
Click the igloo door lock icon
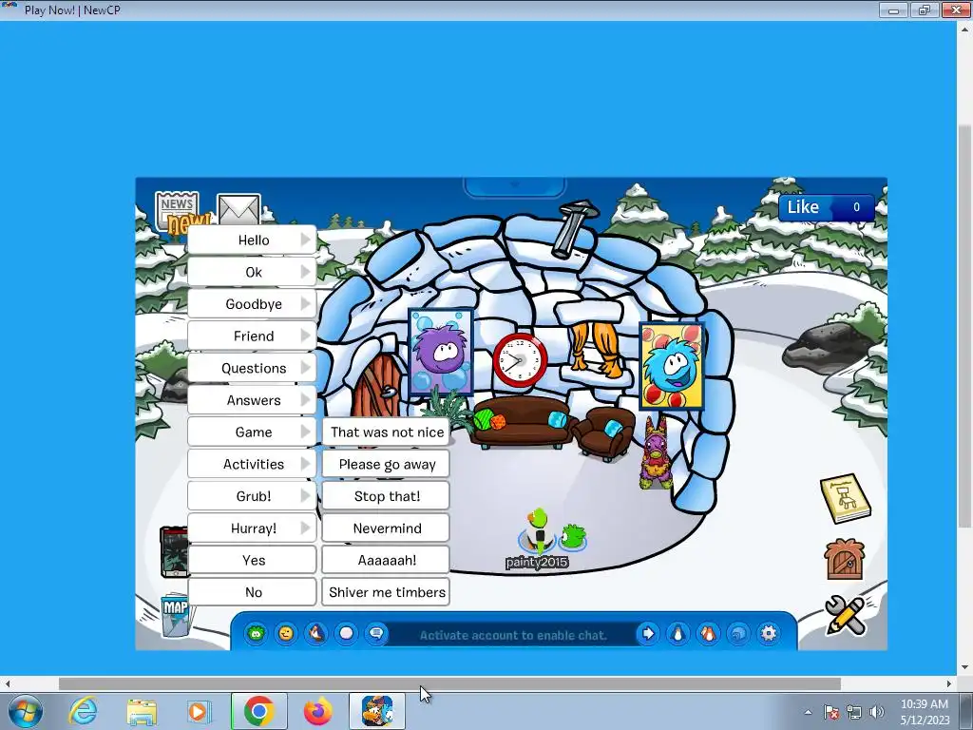[845, 559]
